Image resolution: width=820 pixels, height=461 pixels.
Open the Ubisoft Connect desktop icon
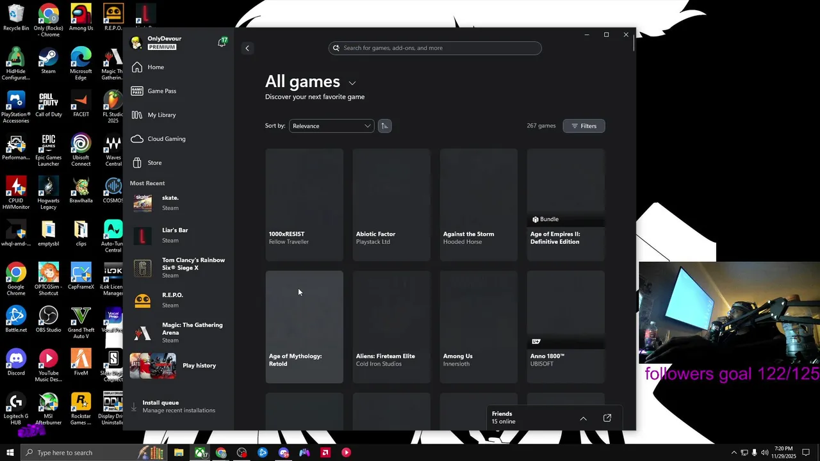(81, 151)
